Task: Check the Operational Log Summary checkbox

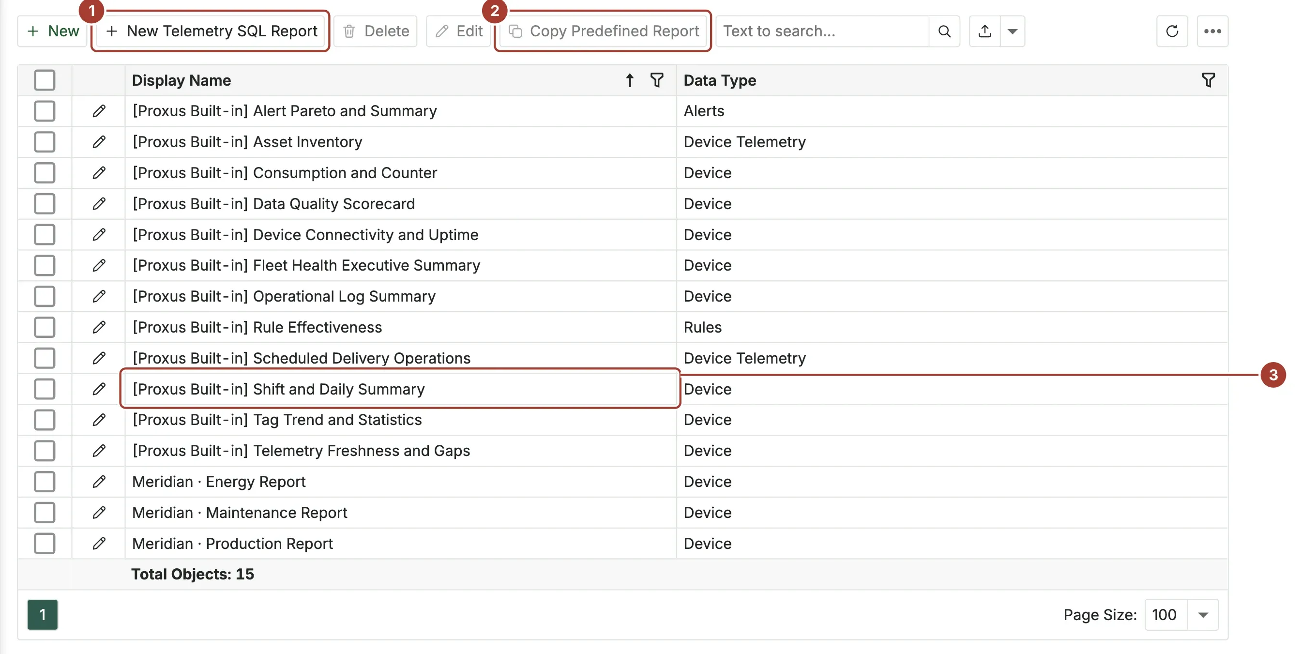Action: 45,296
